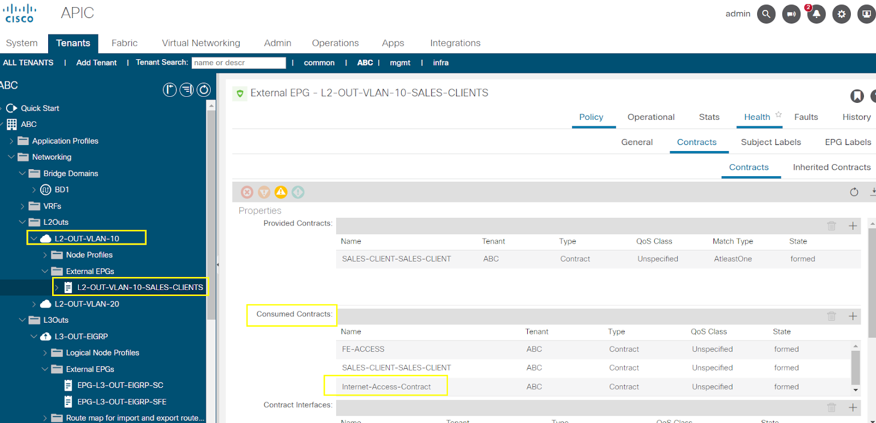
Task: Click the search magnifier icon in header
Action: (766, 14)
